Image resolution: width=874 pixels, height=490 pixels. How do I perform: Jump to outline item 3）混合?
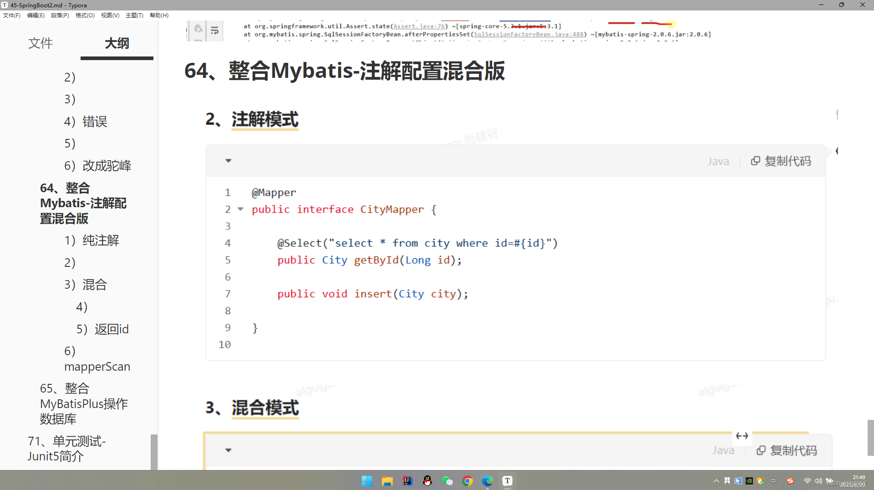point(86,285)
